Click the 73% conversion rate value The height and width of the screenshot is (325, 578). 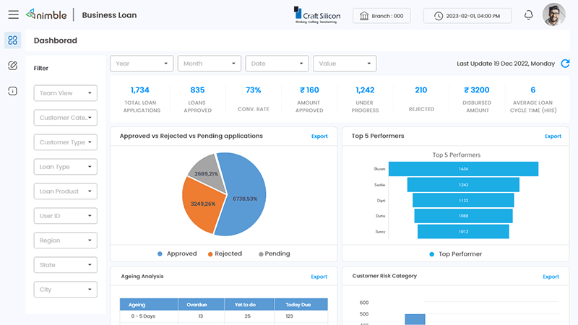click(254, 90)
